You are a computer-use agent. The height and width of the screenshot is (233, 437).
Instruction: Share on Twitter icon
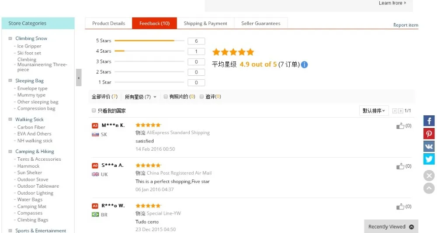[429, 159]
